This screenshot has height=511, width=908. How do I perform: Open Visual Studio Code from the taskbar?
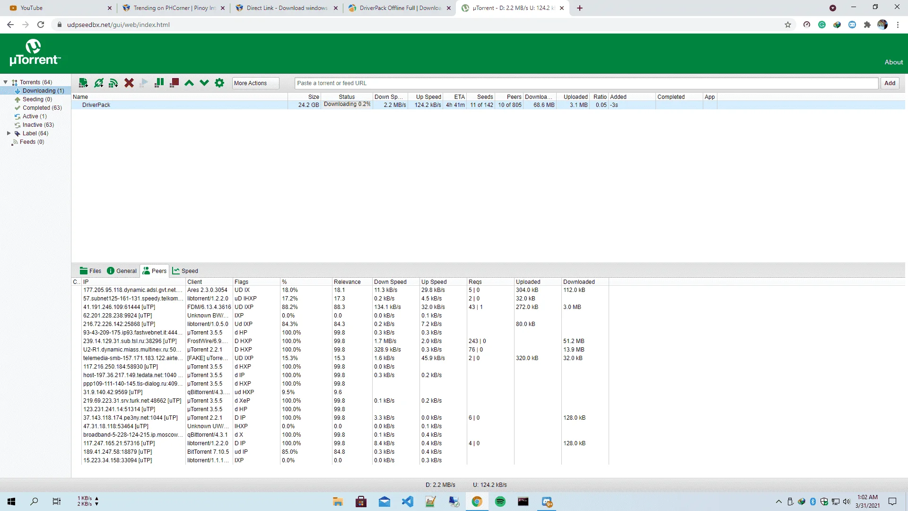(x=407, y=502)
